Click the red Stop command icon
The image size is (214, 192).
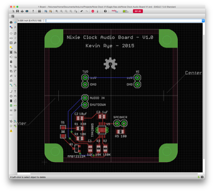pyautogui.click(x=93, y=11)
